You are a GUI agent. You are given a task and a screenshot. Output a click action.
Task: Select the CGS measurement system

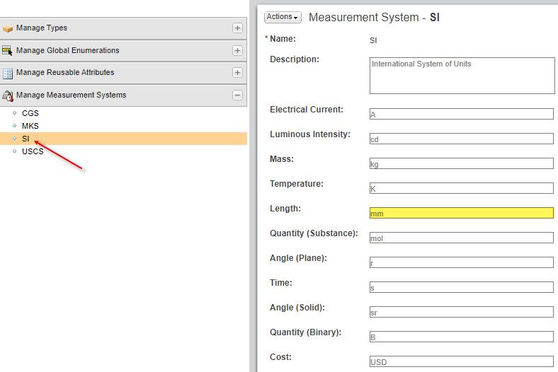click(x=30, y=113)
